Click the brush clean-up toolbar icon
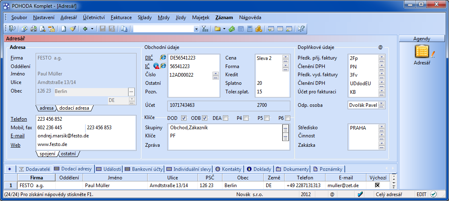 (72, 29)
